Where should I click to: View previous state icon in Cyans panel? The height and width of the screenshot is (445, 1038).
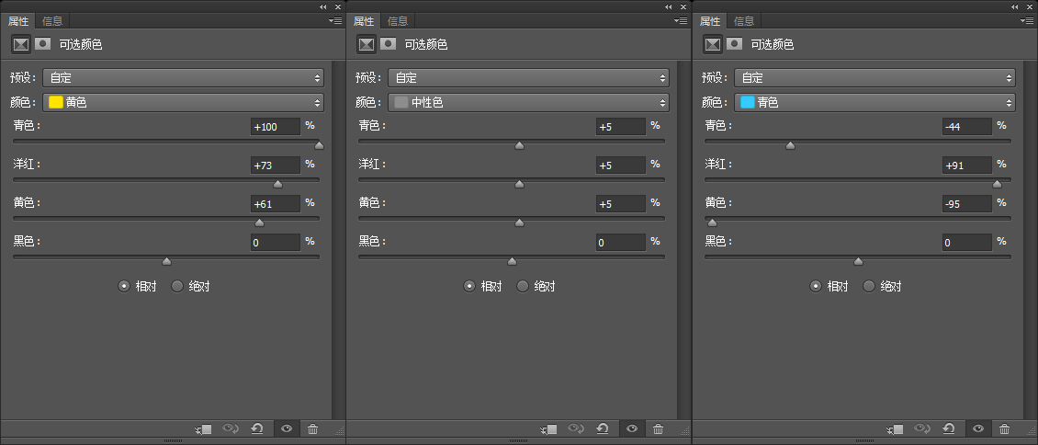click(922, 429)
